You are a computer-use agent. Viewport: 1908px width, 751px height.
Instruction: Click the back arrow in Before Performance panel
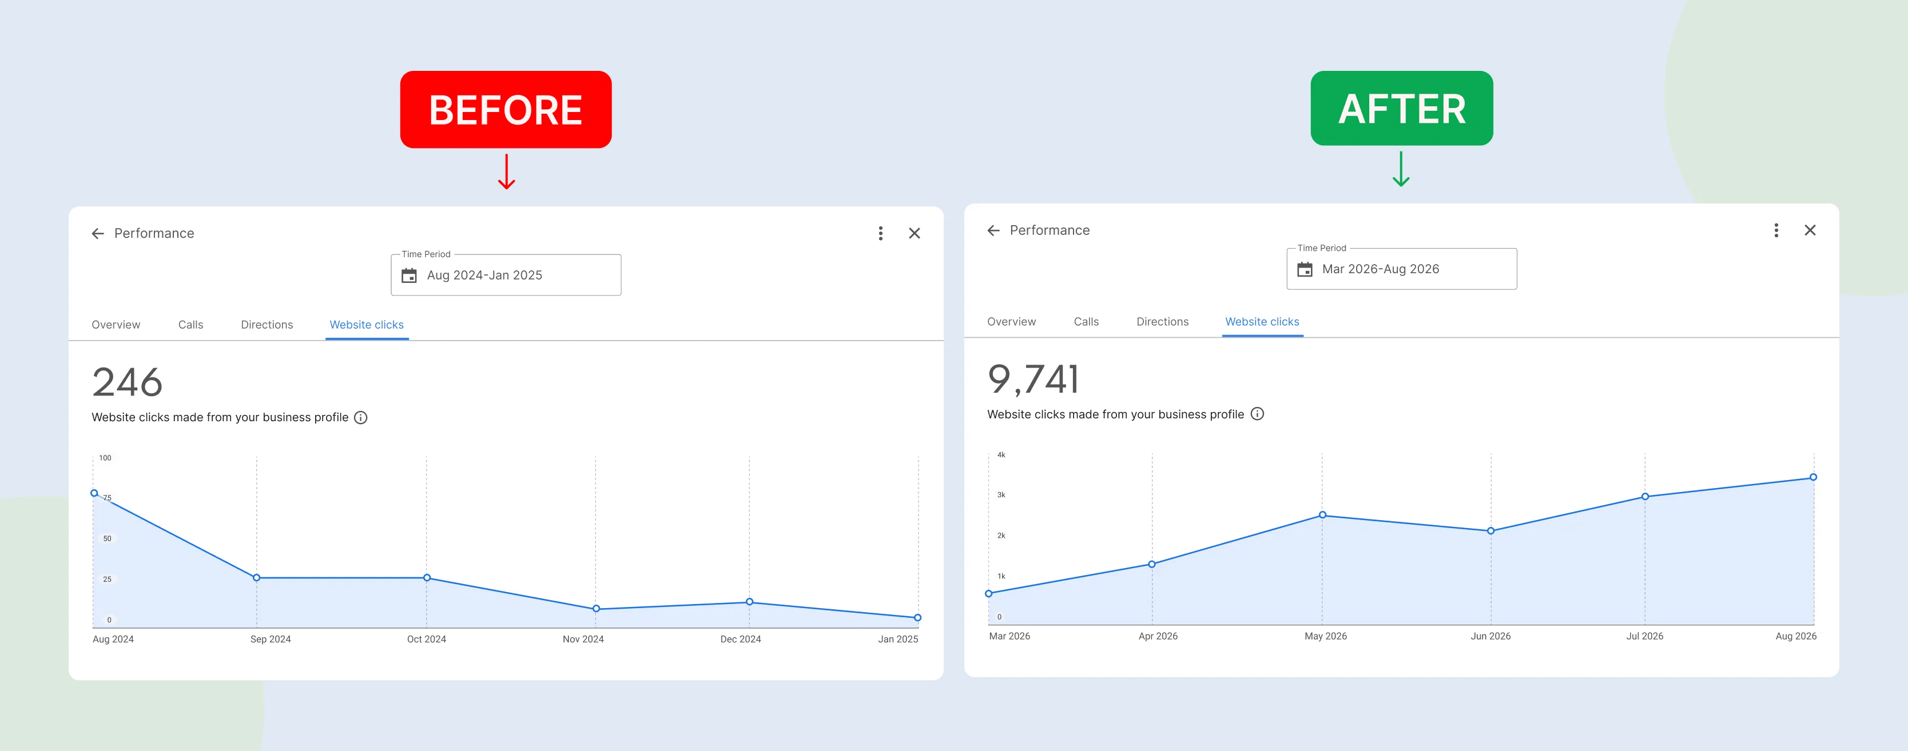click(98, 234)
